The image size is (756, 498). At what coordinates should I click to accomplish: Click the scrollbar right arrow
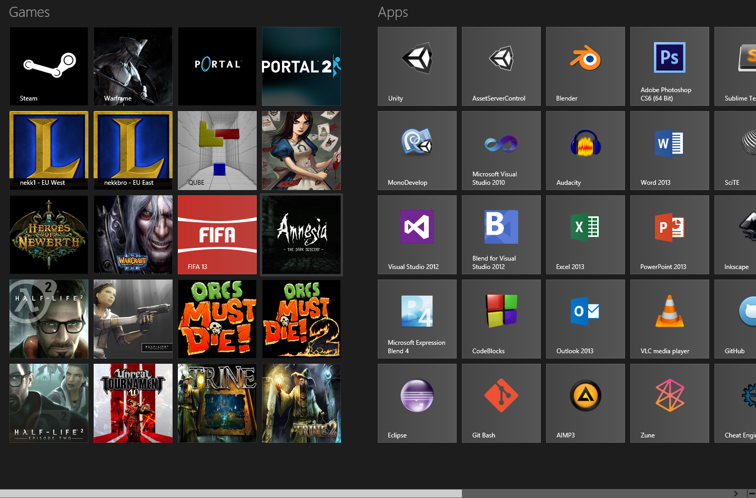(735, 493)
